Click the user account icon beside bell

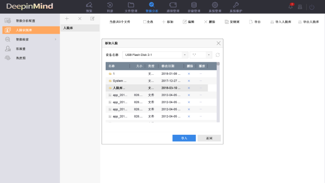point(300,7)
